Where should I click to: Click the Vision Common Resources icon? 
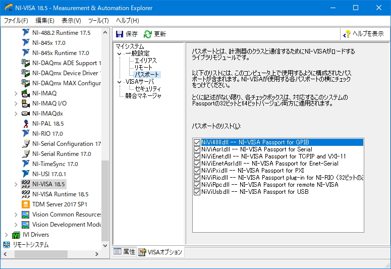point(26,214)
